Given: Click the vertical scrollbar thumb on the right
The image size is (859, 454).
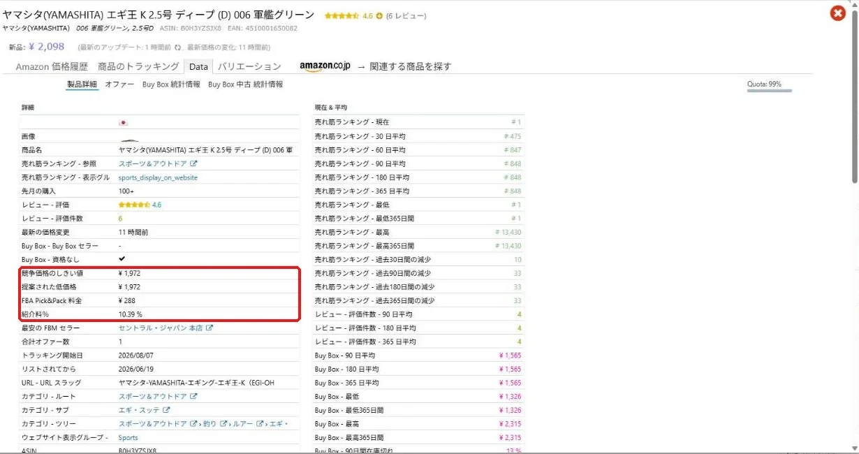Looking at the screenshot, I should [x=853, y=98].
